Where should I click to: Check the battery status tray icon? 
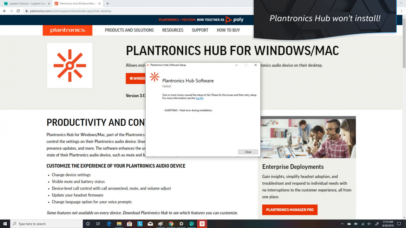[356, 224]
